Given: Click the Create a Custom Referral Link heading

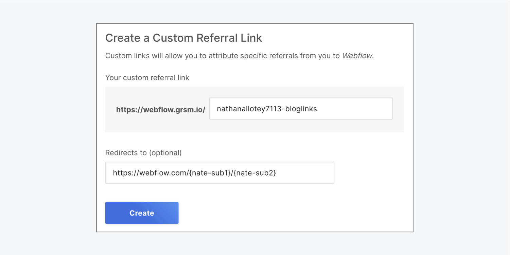Looking at the screenshot, I should [183, 38].
